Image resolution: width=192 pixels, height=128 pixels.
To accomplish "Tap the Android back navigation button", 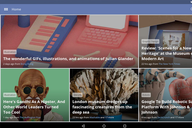I will point(83,126).
